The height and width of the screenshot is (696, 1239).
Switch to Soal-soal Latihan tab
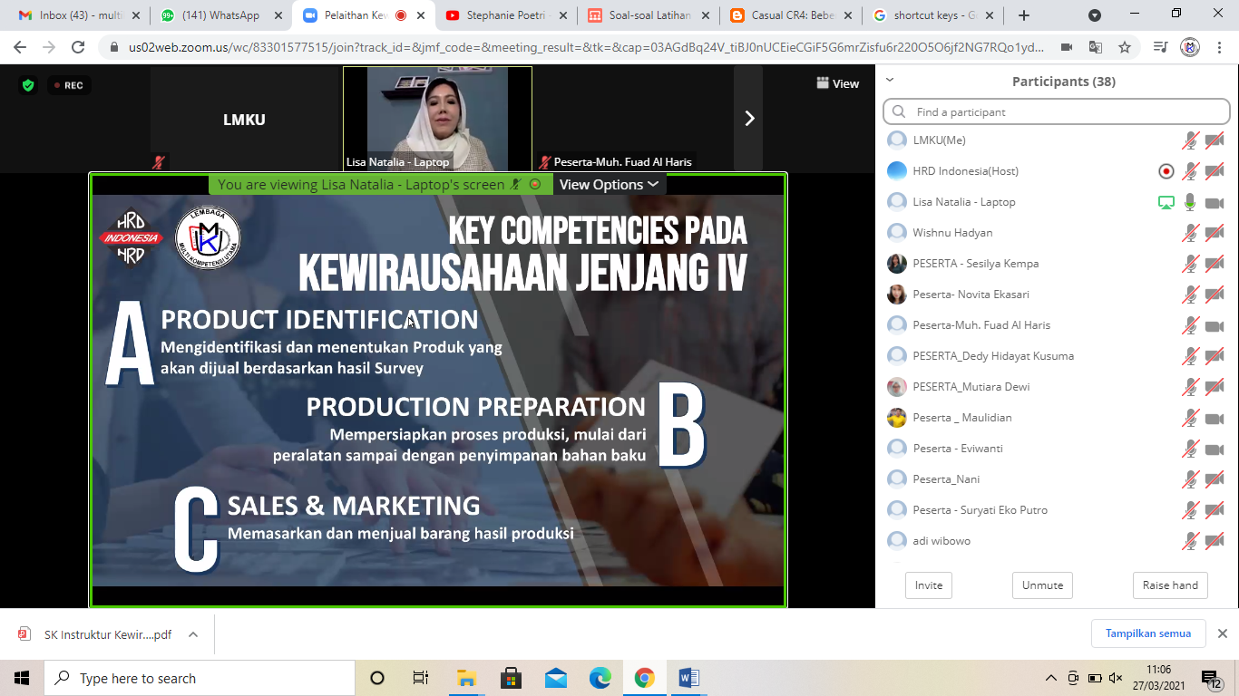pos(649,15)
